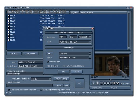
Task: Enable Shut down computer when done
Action: [x=9, y=90]
